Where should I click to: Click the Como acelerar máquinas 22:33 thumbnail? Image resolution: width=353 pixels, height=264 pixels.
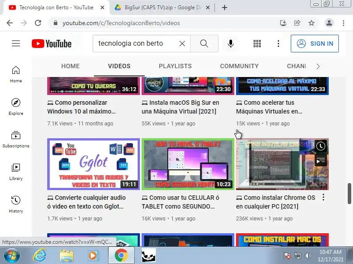coord(282,86)
